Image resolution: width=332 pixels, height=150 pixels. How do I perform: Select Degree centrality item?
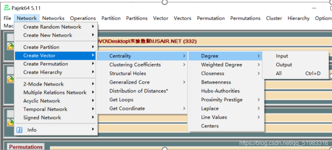click(x=225, y=56)
